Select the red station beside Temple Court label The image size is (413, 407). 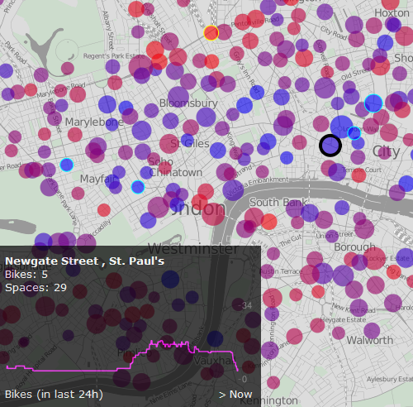358,175
